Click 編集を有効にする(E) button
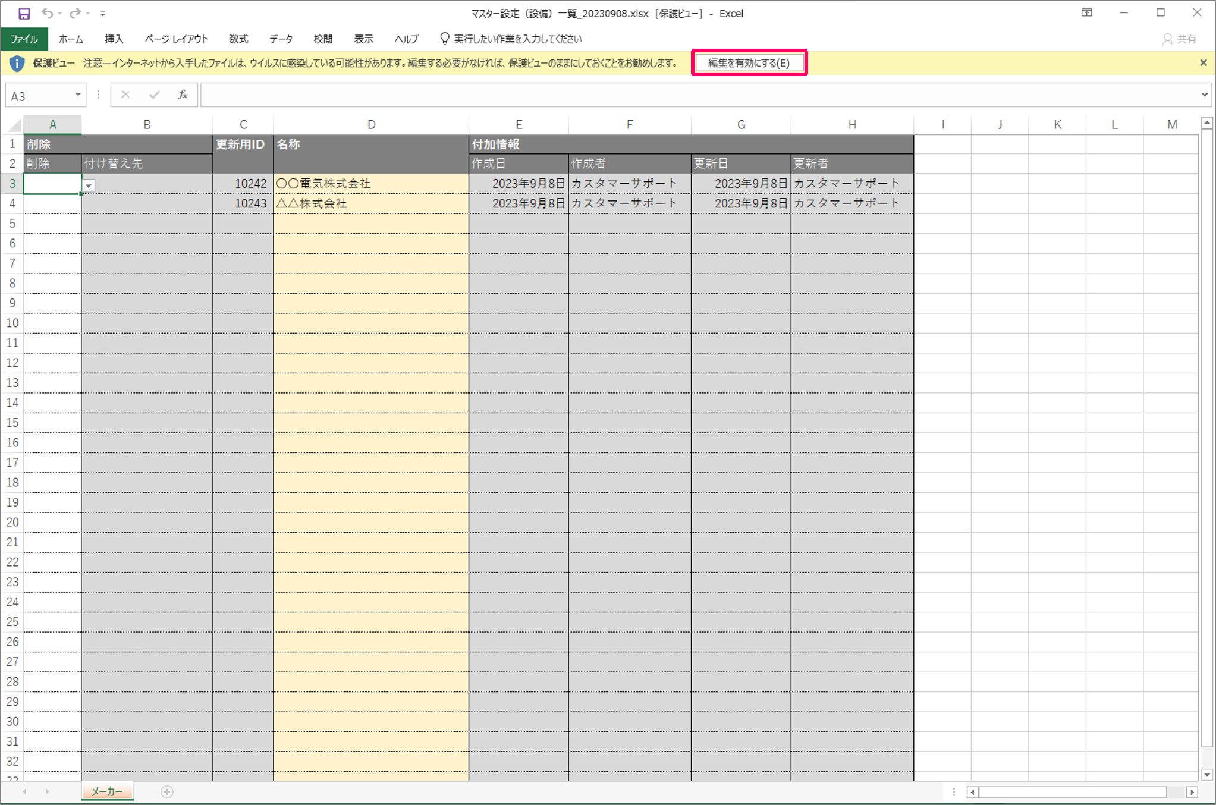This screenshot has height=805, width=1216. pyautogui.click(x=749, y=62)
